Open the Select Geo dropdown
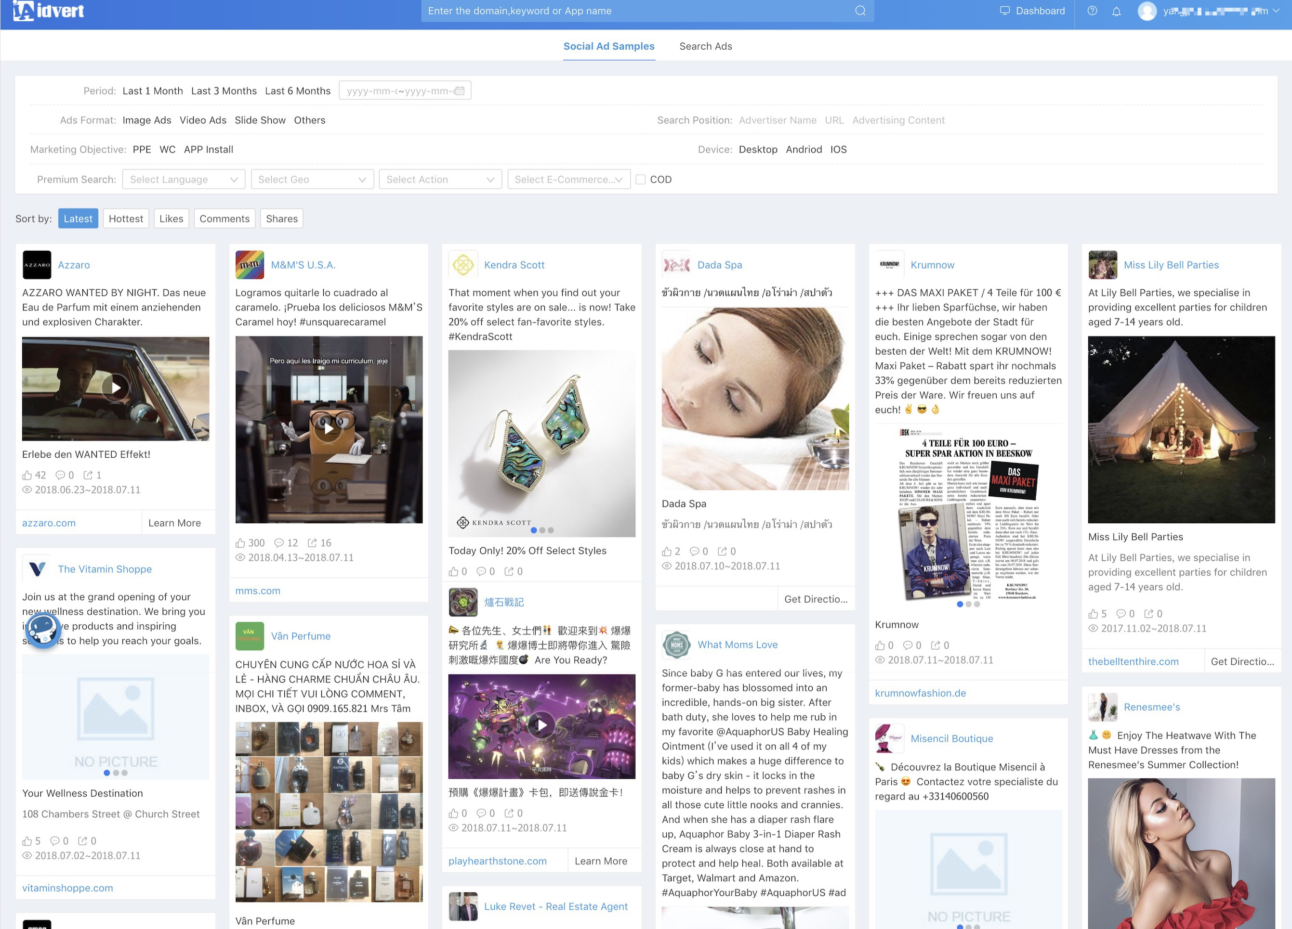 click(312, 180)
